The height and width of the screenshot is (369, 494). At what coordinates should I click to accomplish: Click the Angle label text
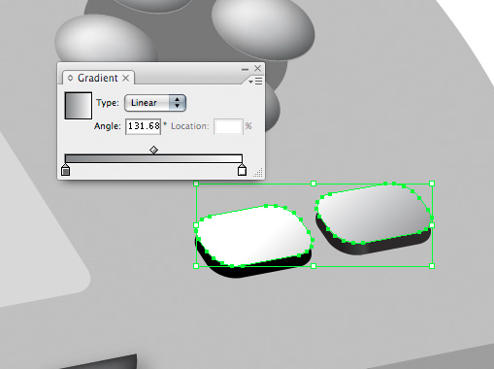click(x=108, y=126)
